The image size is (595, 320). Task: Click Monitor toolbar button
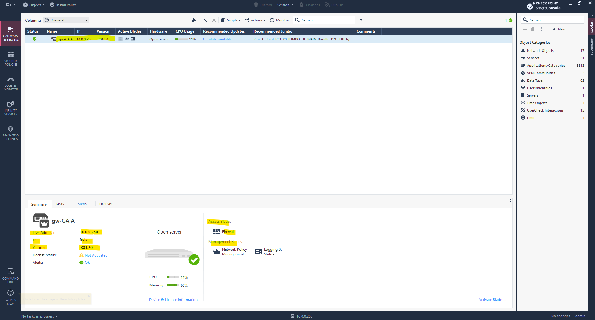point(279,20)
